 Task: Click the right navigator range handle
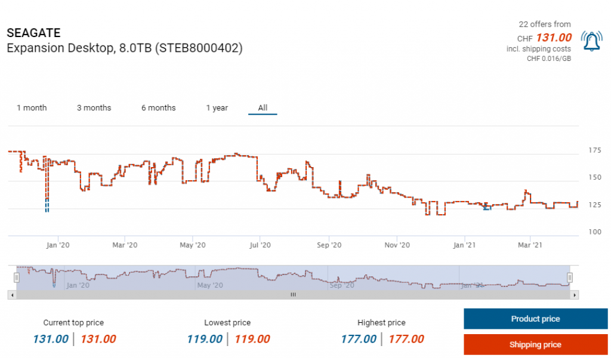pyautogui.click(x=570, y=277)
